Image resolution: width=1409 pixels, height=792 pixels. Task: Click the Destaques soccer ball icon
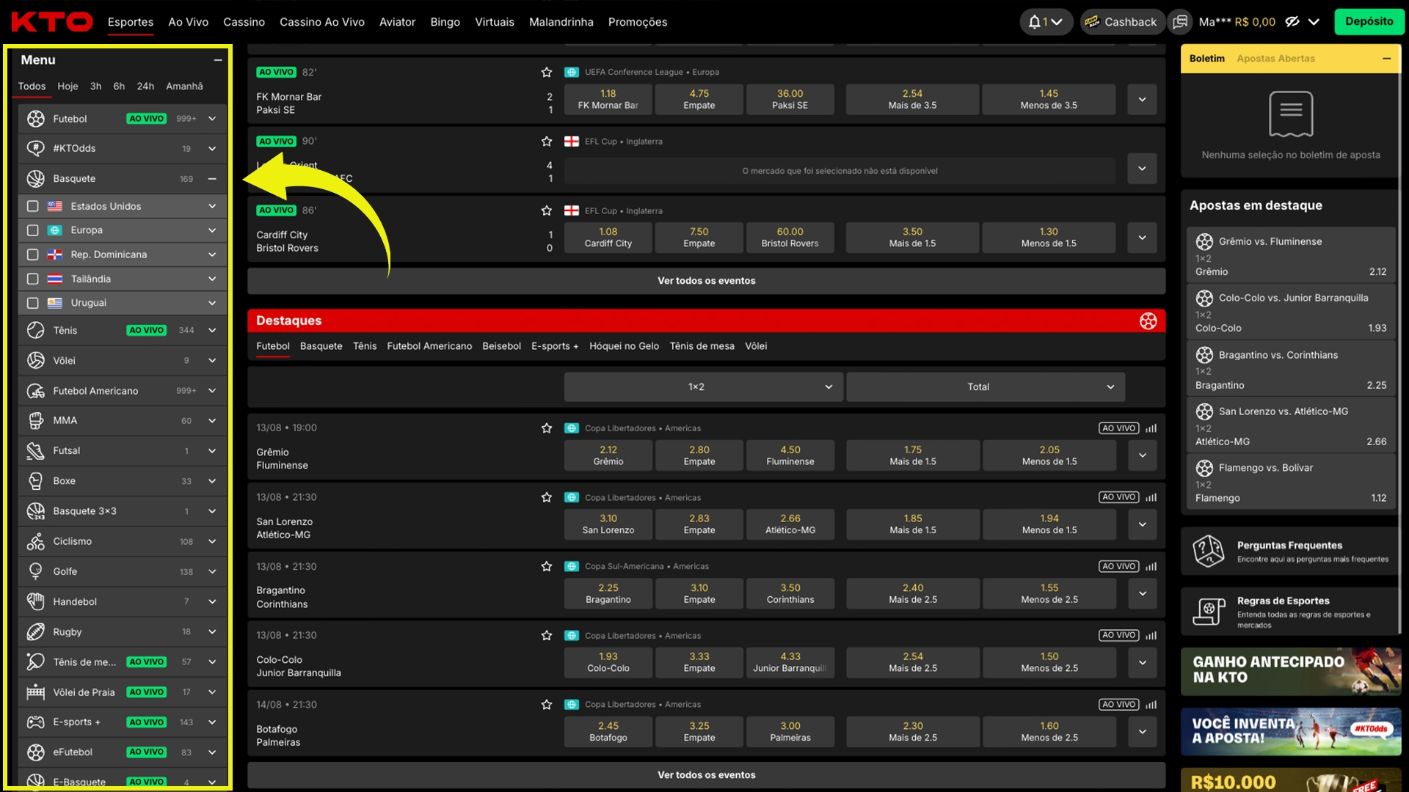tap(1148, 320)
